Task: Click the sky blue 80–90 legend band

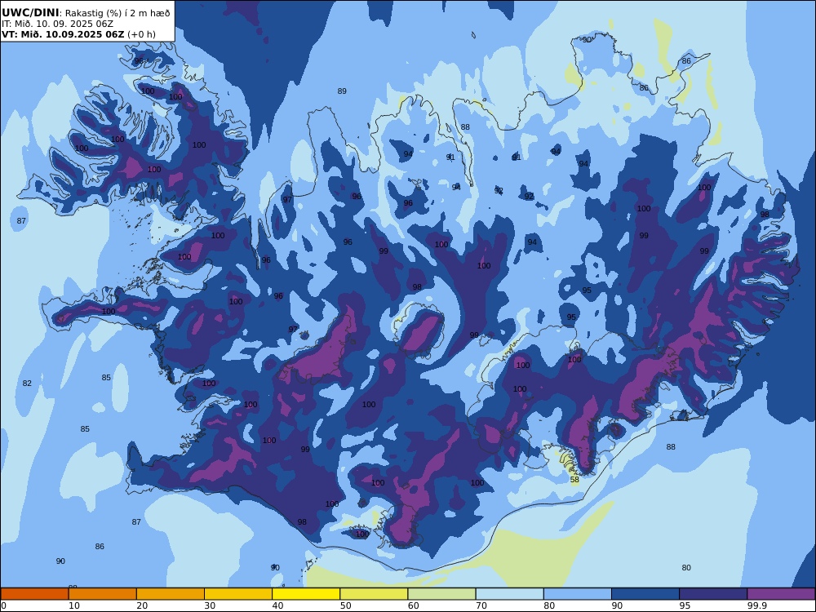Action: (x=578, y=594)
